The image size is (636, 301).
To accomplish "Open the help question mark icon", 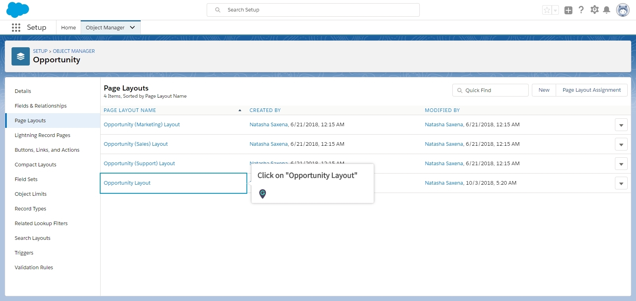I will (581, 10).
